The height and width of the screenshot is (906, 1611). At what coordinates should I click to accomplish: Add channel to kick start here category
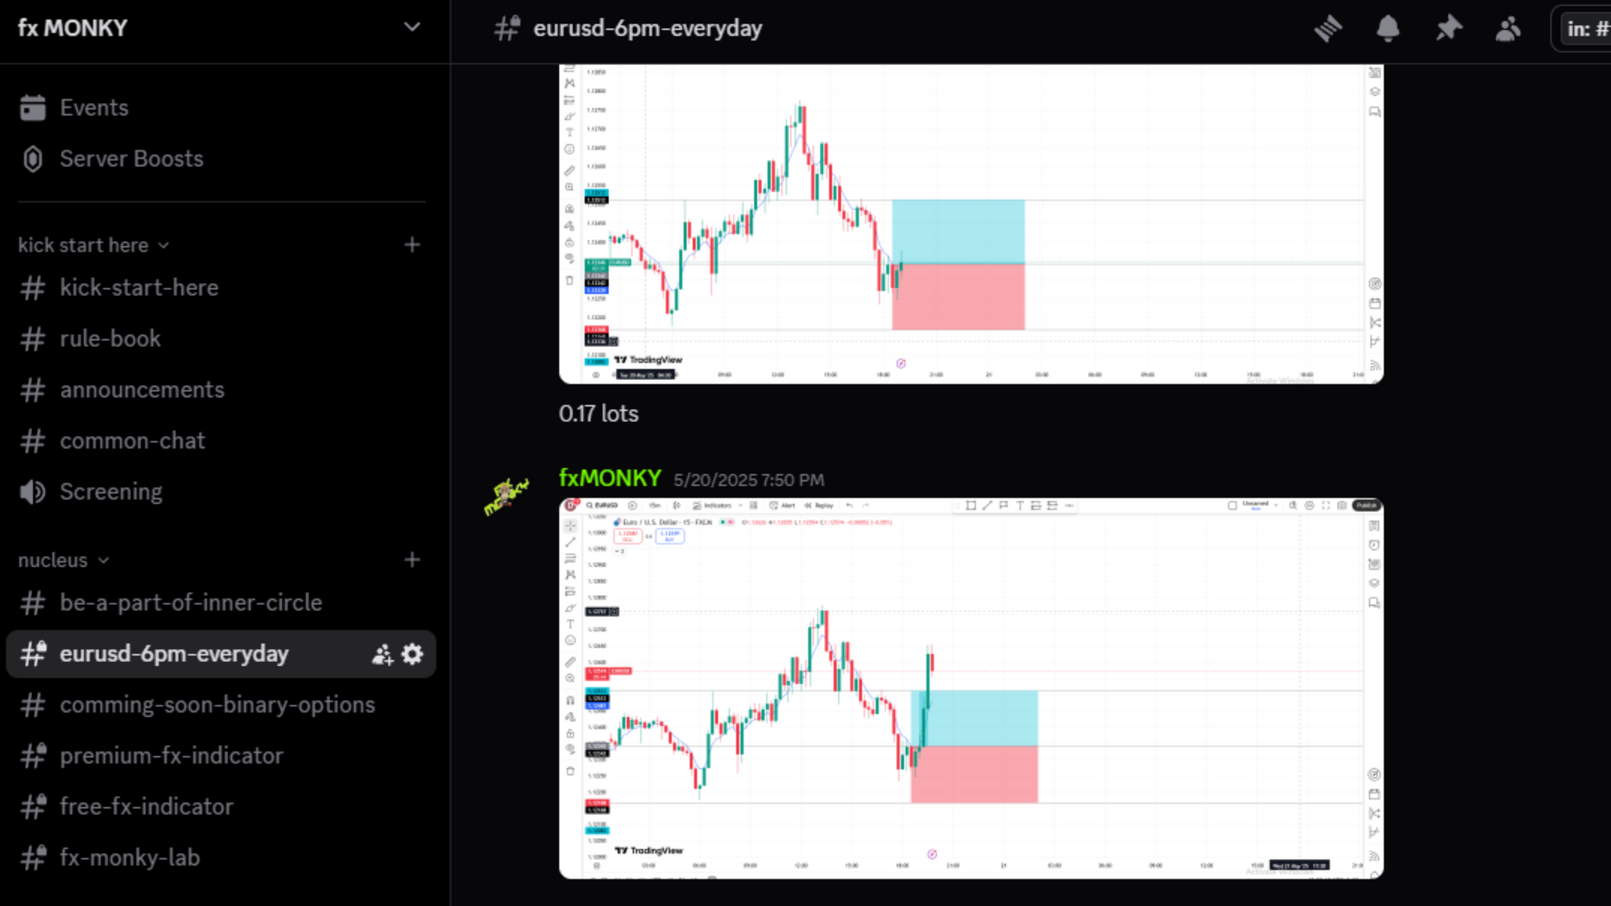pyautogui.click(x=412, y=245)
